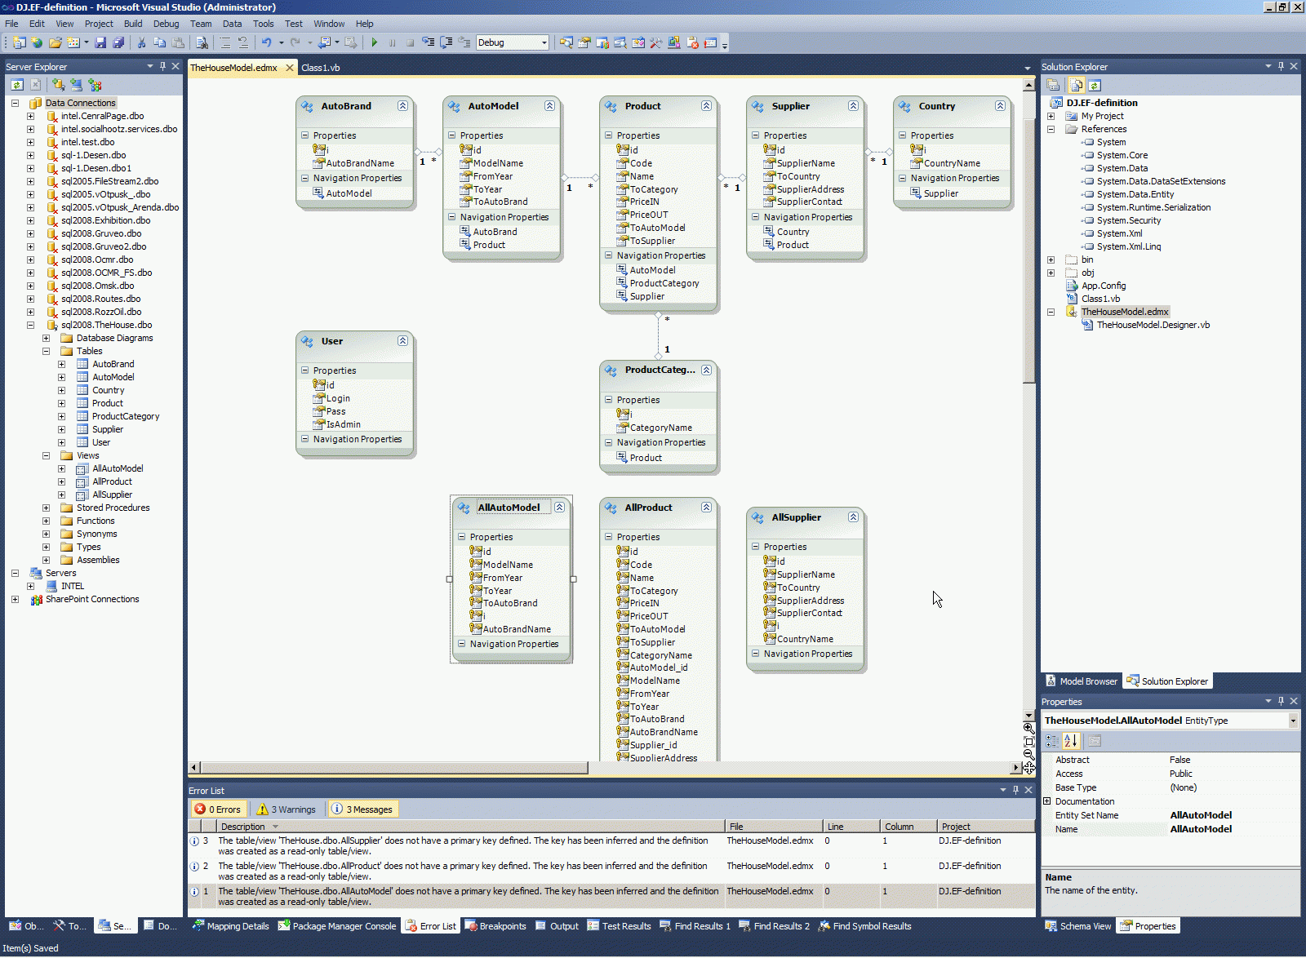The width and height of the screenshot is (1306, 958).
Task: Select TheHouseModel.Designer.vb in Solution Explorer
Action: (x=1153, y=325)
